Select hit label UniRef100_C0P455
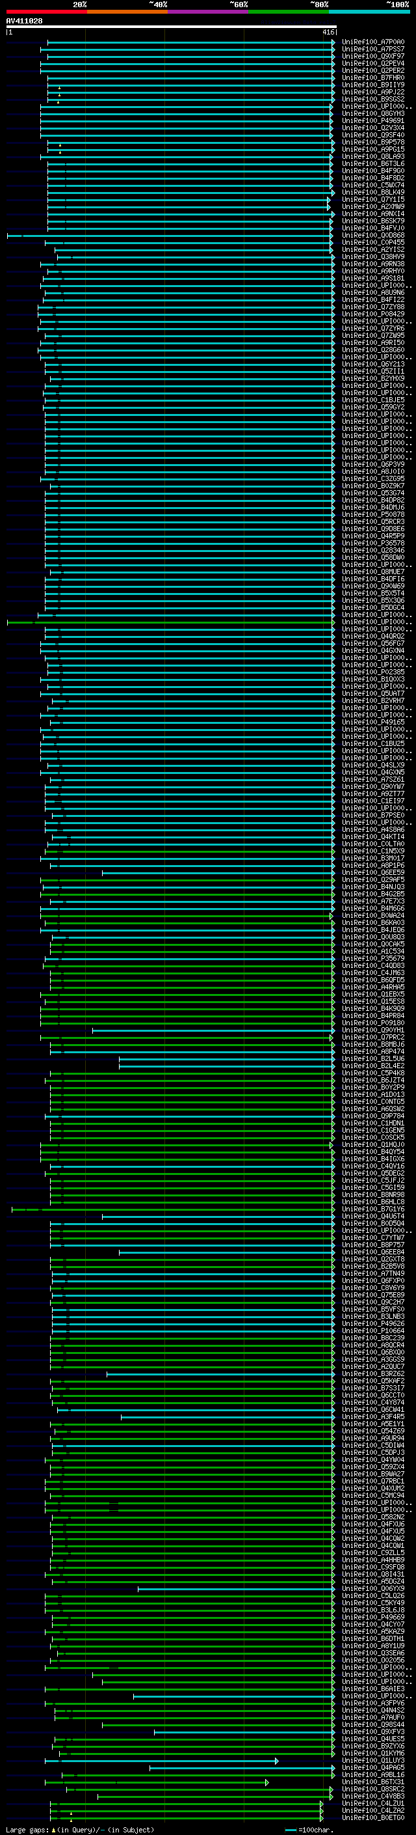 [372, 242]
